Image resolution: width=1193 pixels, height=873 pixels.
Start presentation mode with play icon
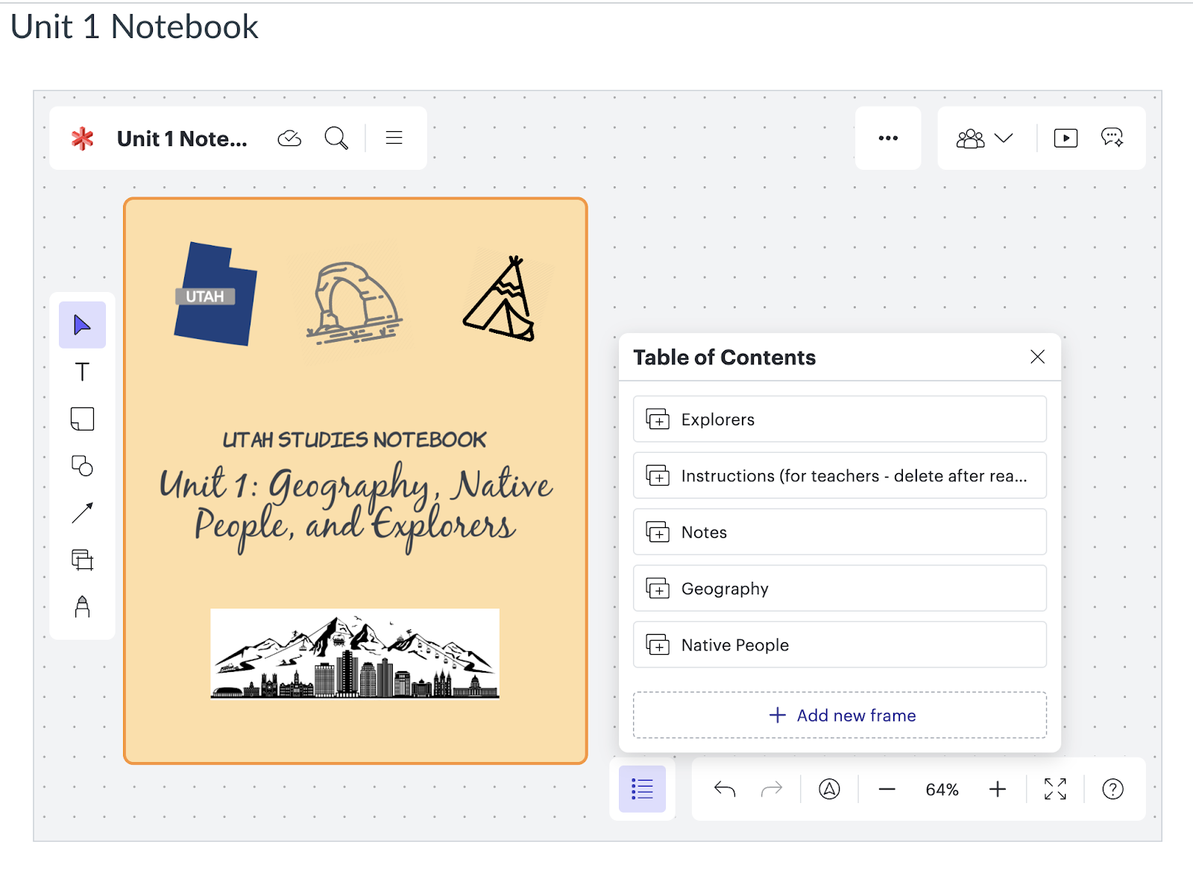pos(1065,138)
